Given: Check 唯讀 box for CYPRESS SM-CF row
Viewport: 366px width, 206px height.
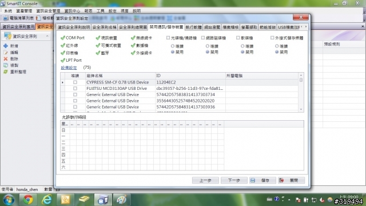Looking at the screenshot, I should (x=75, y=82).
